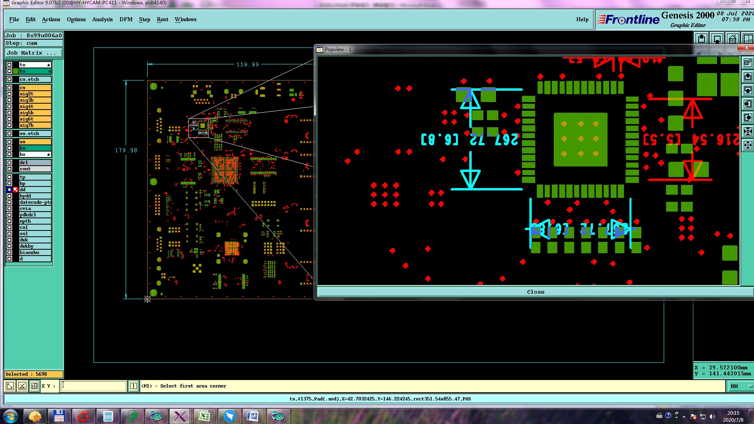Click the green color swatch of ts layer
754x424 pixels.
16,71
